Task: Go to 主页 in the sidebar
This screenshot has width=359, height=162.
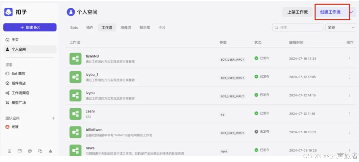Action: 30,40
